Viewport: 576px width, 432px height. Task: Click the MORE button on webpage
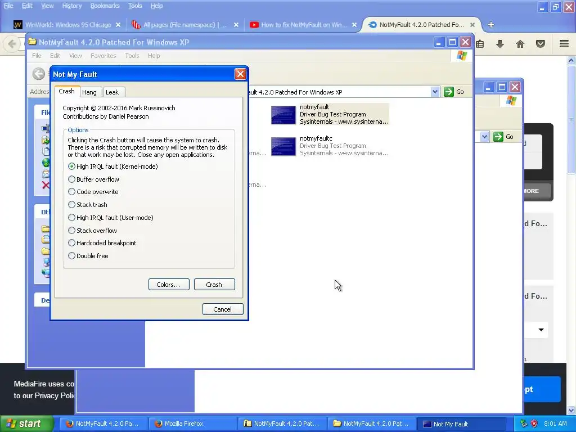click(537, 191)
